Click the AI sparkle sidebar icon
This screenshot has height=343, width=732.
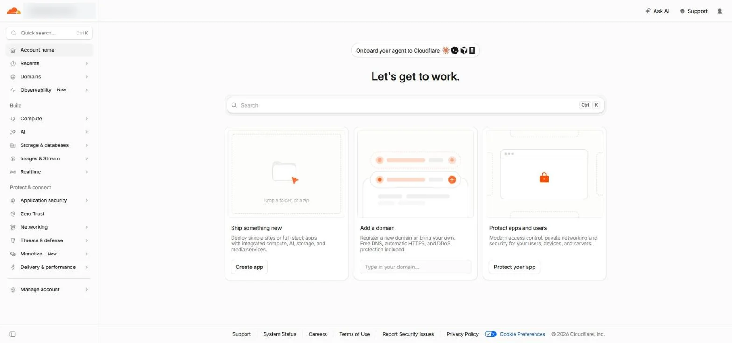click(x=13, y=132)
